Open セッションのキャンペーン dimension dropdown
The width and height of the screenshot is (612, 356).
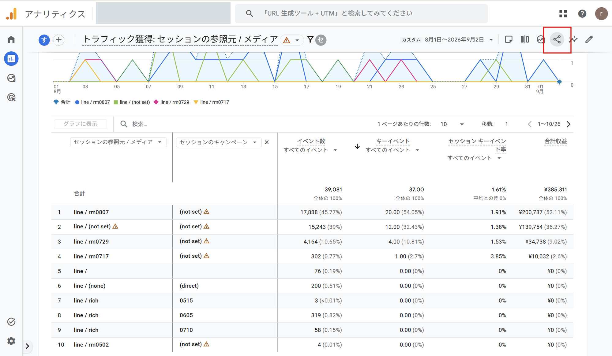tap(219, 142)
